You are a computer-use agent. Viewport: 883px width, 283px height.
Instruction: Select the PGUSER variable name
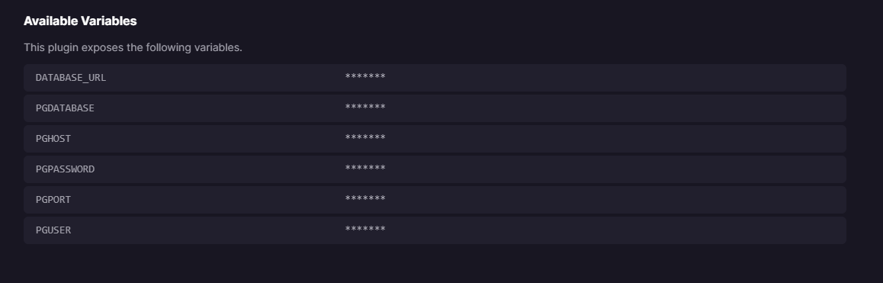(x=53, y=230)
